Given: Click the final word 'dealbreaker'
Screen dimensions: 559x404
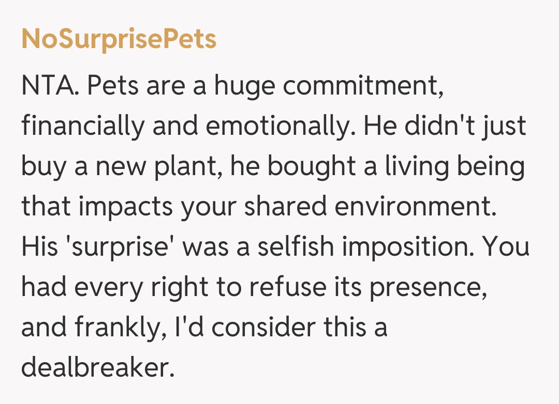Looking at the screenshot, I should pyautogui.click(x=95, y=368).
